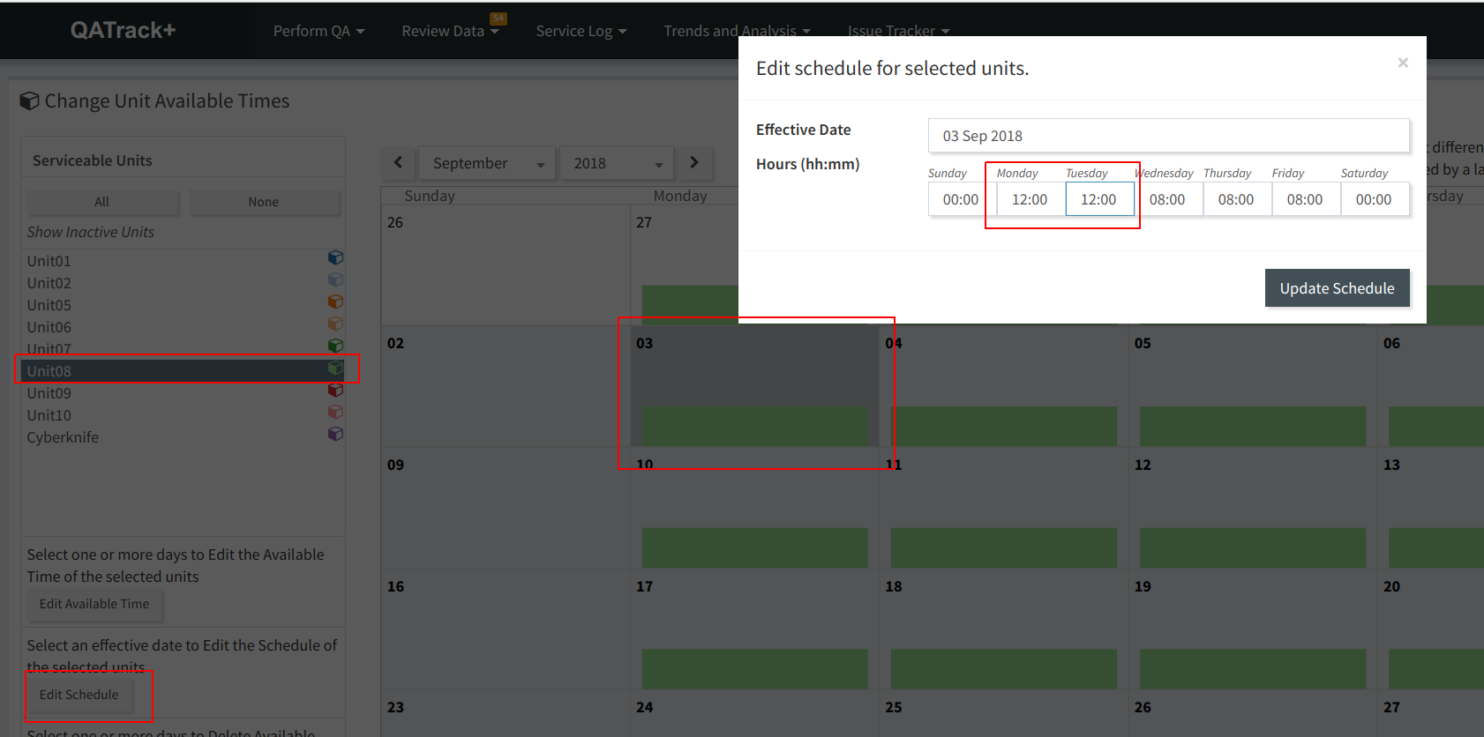Click the Update Schedule button
This screenshot has height=737, width=1484.
[1337, 288]
